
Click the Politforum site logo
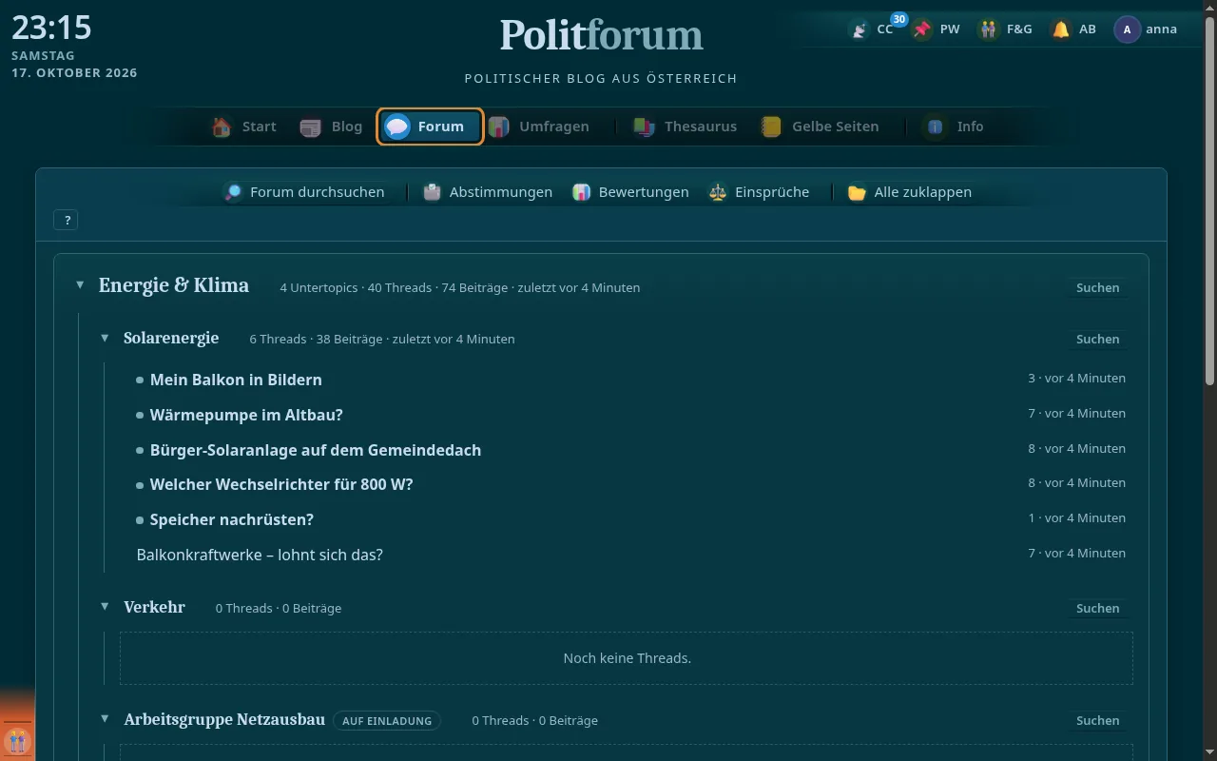click(601, 35)
